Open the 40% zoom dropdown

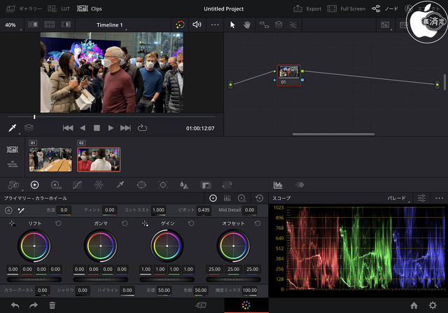pos(12,25)
